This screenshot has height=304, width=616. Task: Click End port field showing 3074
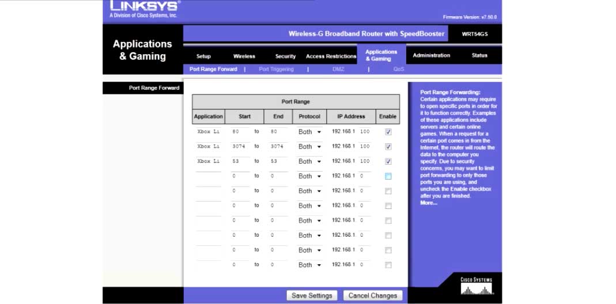point(278,146)
